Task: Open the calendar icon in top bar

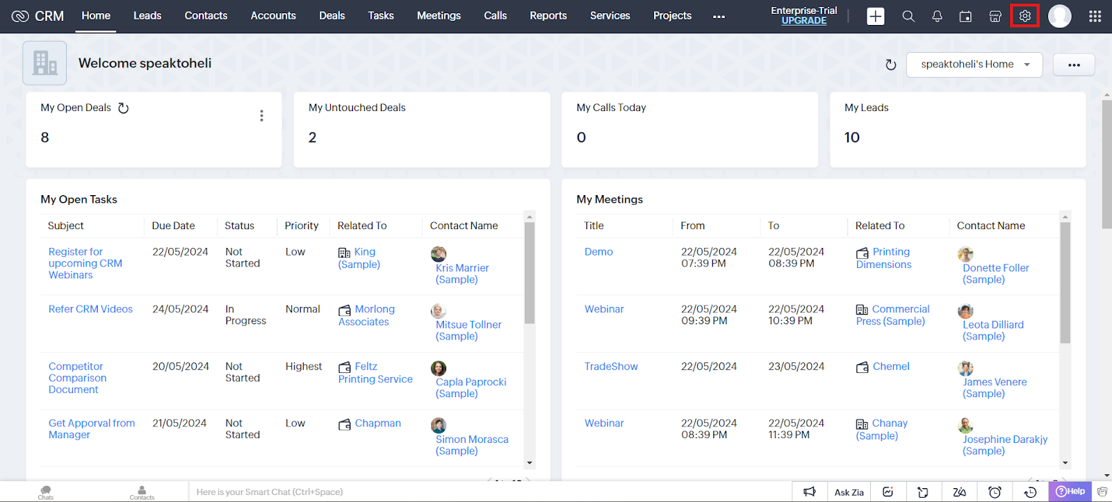Action: click(x=965, y=16)
